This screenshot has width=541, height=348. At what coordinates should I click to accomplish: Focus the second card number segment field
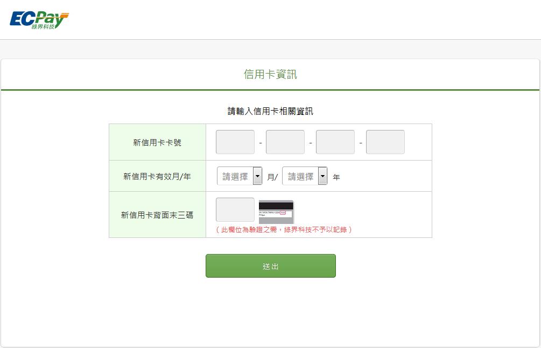pyautogui.click(x=285, y=142)
